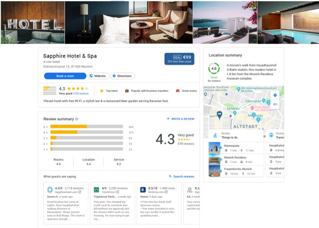The width and height of the screenshot is (319, 228).
Task: Open the Marienplatz nearby place
Action: pos(236,148)
